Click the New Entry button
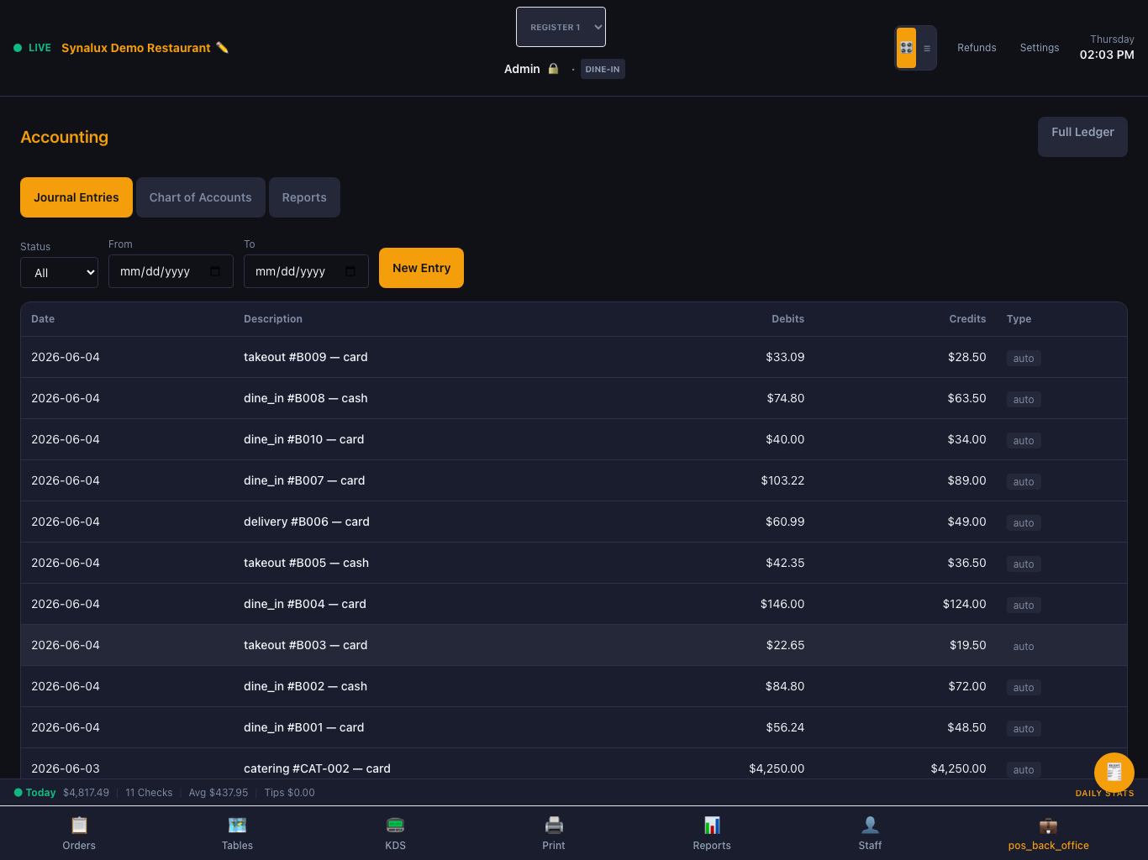 (x=421, y=268)
